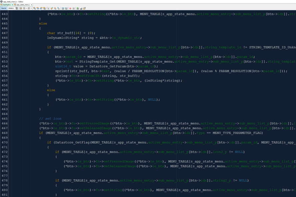This screenshot has height=197, width=296.
Task: Click the Last Edit toolbar icon
Action: [x=17, y=8]
